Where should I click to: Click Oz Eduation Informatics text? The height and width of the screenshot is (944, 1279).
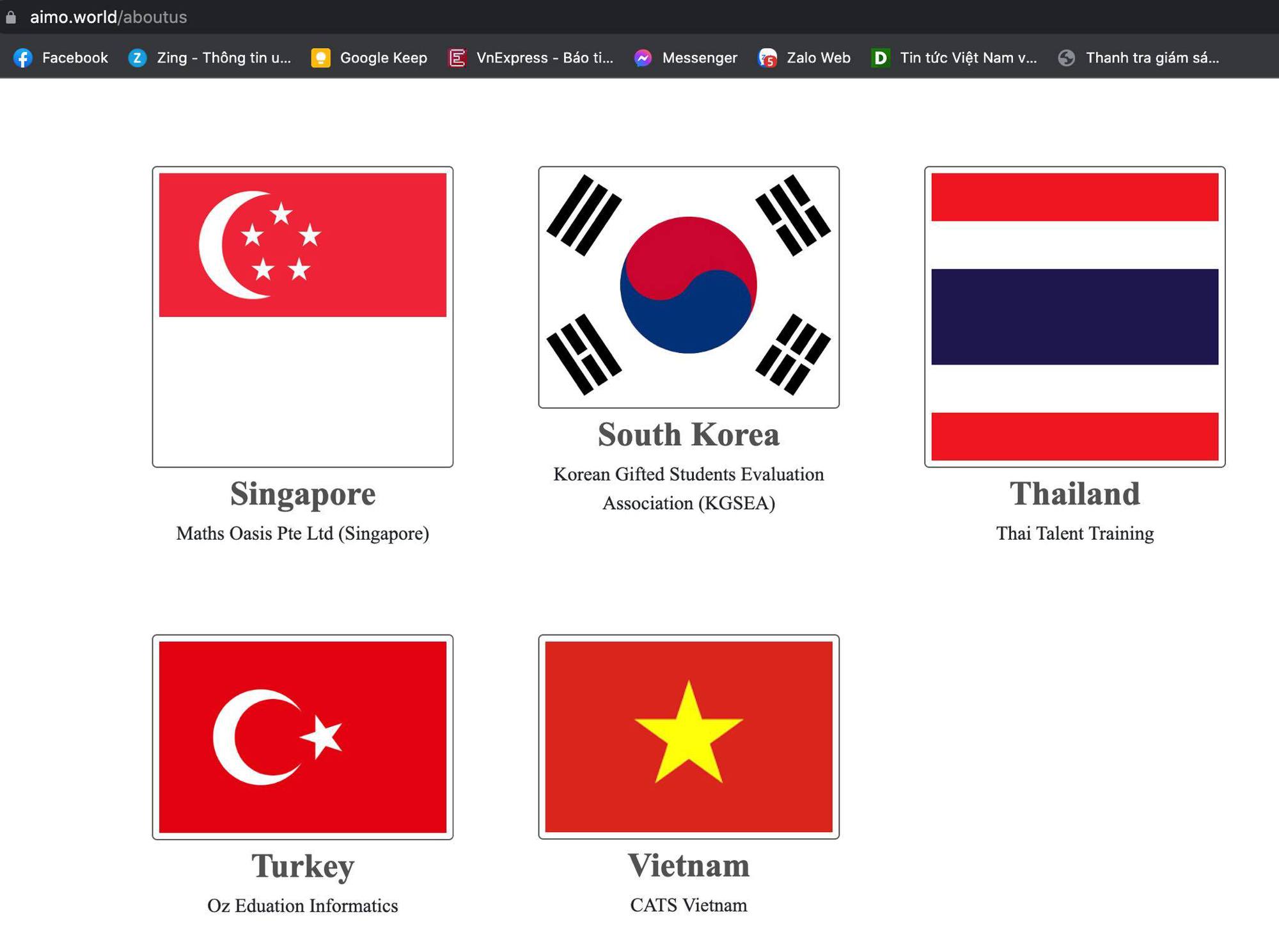point(302,906)
